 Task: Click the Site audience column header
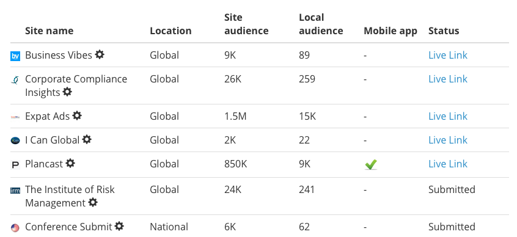click(246, 24)
